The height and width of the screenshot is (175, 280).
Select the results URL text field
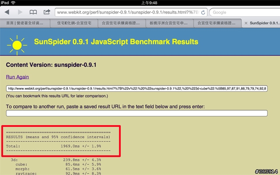coord(137,88)
